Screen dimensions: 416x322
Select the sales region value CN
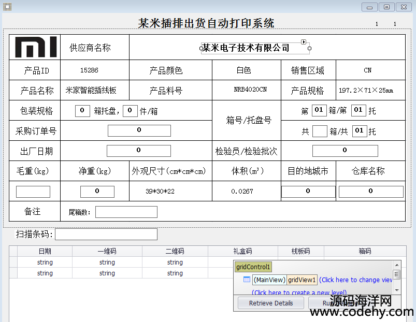pyautogui.click(x=367, y=70)
